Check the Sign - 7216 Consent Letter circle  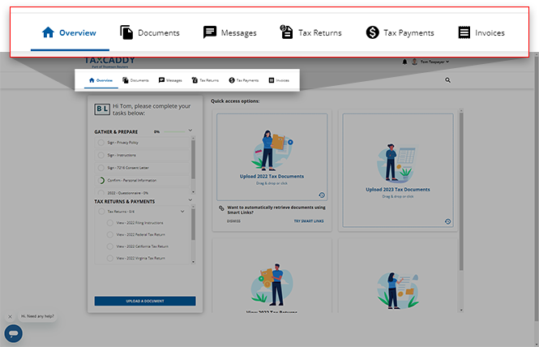pyautogui.click(x=101, y=168)
